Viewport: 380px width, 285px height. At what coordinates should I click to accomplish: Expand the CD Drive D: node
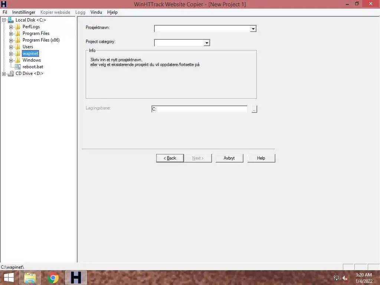(x=4, y=74)
